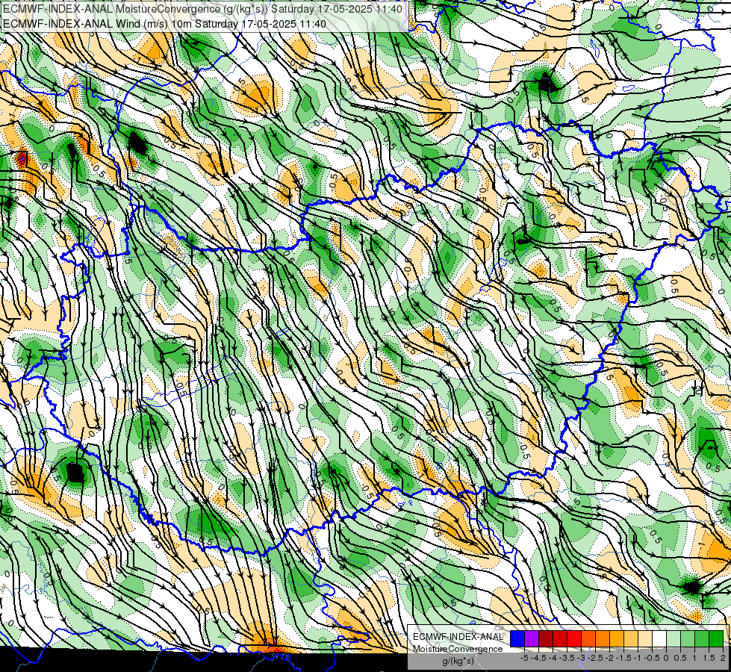Click the -5 tick value in the legend
731x672 pixels.
(524, 658)
